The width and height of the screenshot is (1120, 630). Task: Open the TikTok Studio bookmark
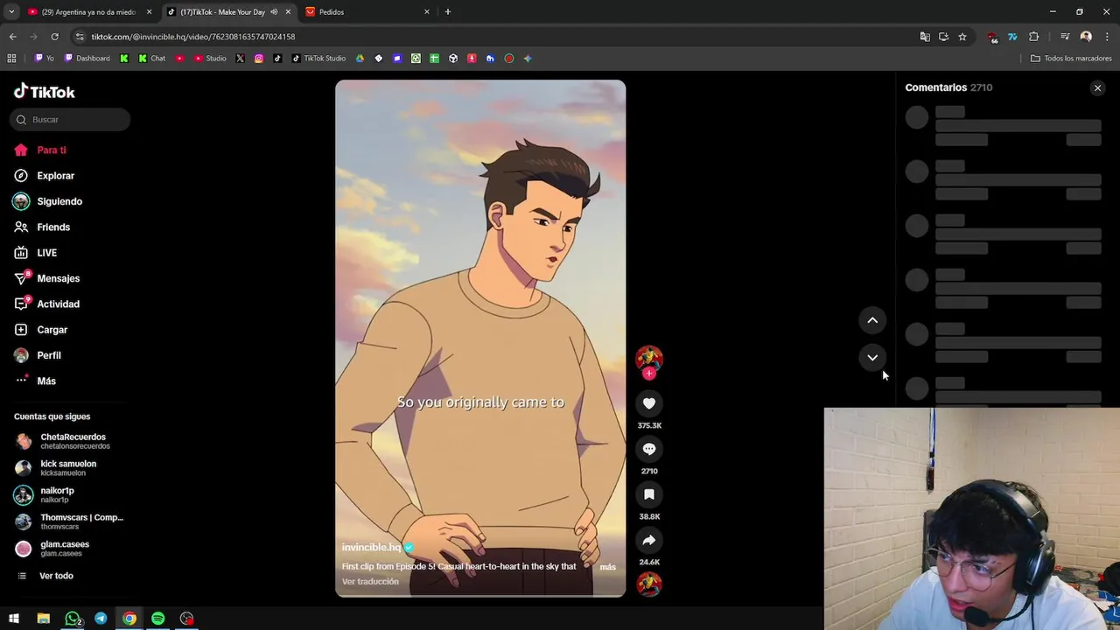click(x=318, y=59)
